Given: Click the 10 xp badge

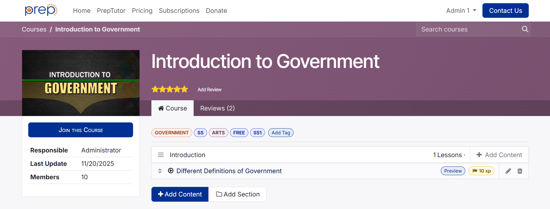Looking at the screenshot, I should pos(481,171).
